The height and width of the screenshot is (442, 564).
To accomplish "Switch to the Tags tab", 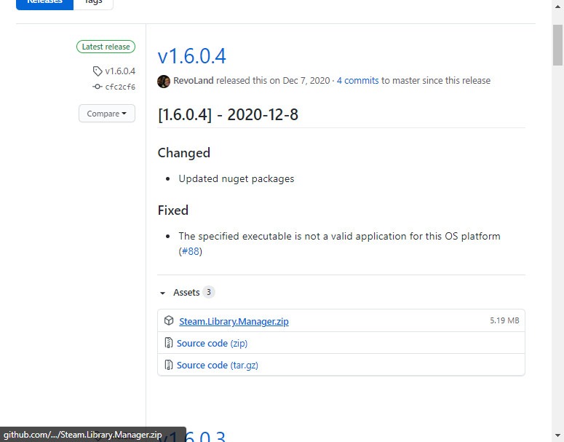I will pyautogui.click(x=93, y=3).
